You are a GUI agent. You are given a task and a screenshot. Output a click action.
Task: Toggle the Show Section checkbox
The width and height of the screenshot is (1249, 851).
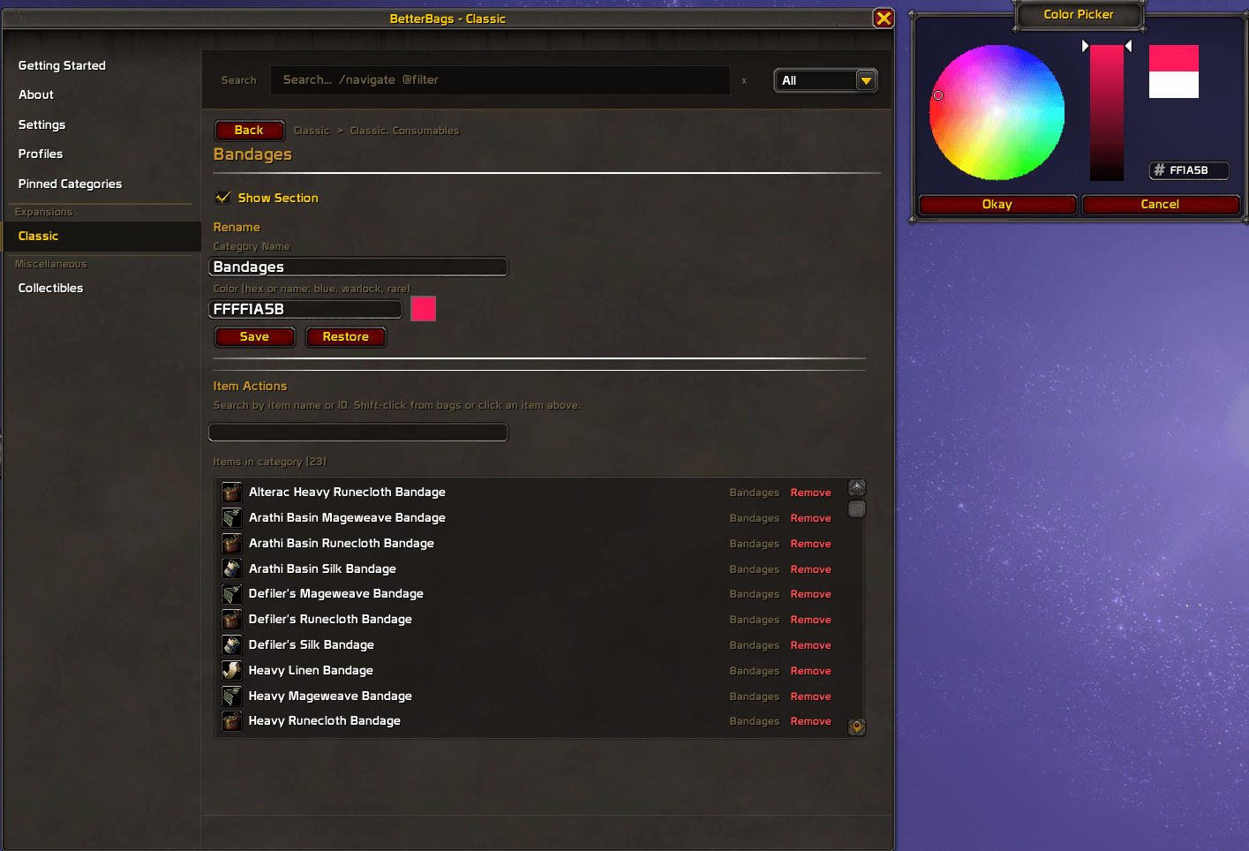coord(223,198)
